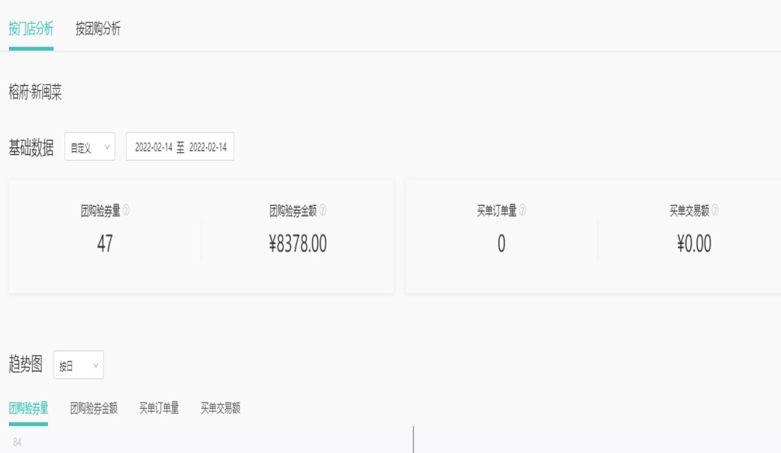Select the 团购验券量 trend chart tab

pos(28,408)
